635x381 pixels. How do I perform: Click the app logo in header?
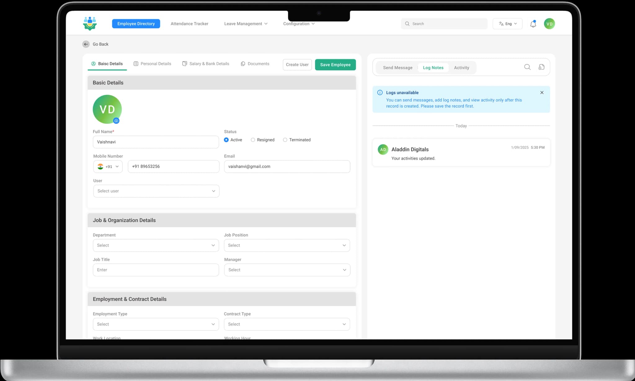(x=90, y=24)
